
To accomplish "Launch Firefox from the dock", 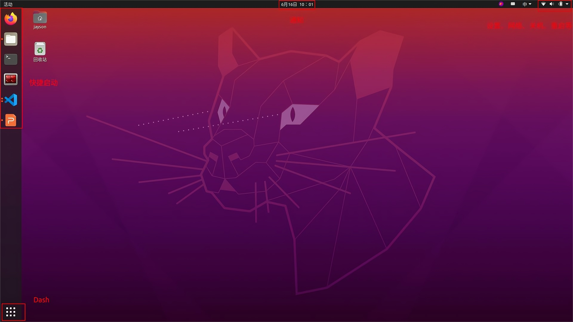I will click(x=11, y=19).
